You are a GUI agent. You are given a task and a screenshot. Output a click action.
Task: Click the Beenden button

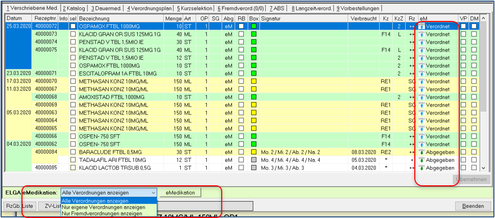(473, 206)
